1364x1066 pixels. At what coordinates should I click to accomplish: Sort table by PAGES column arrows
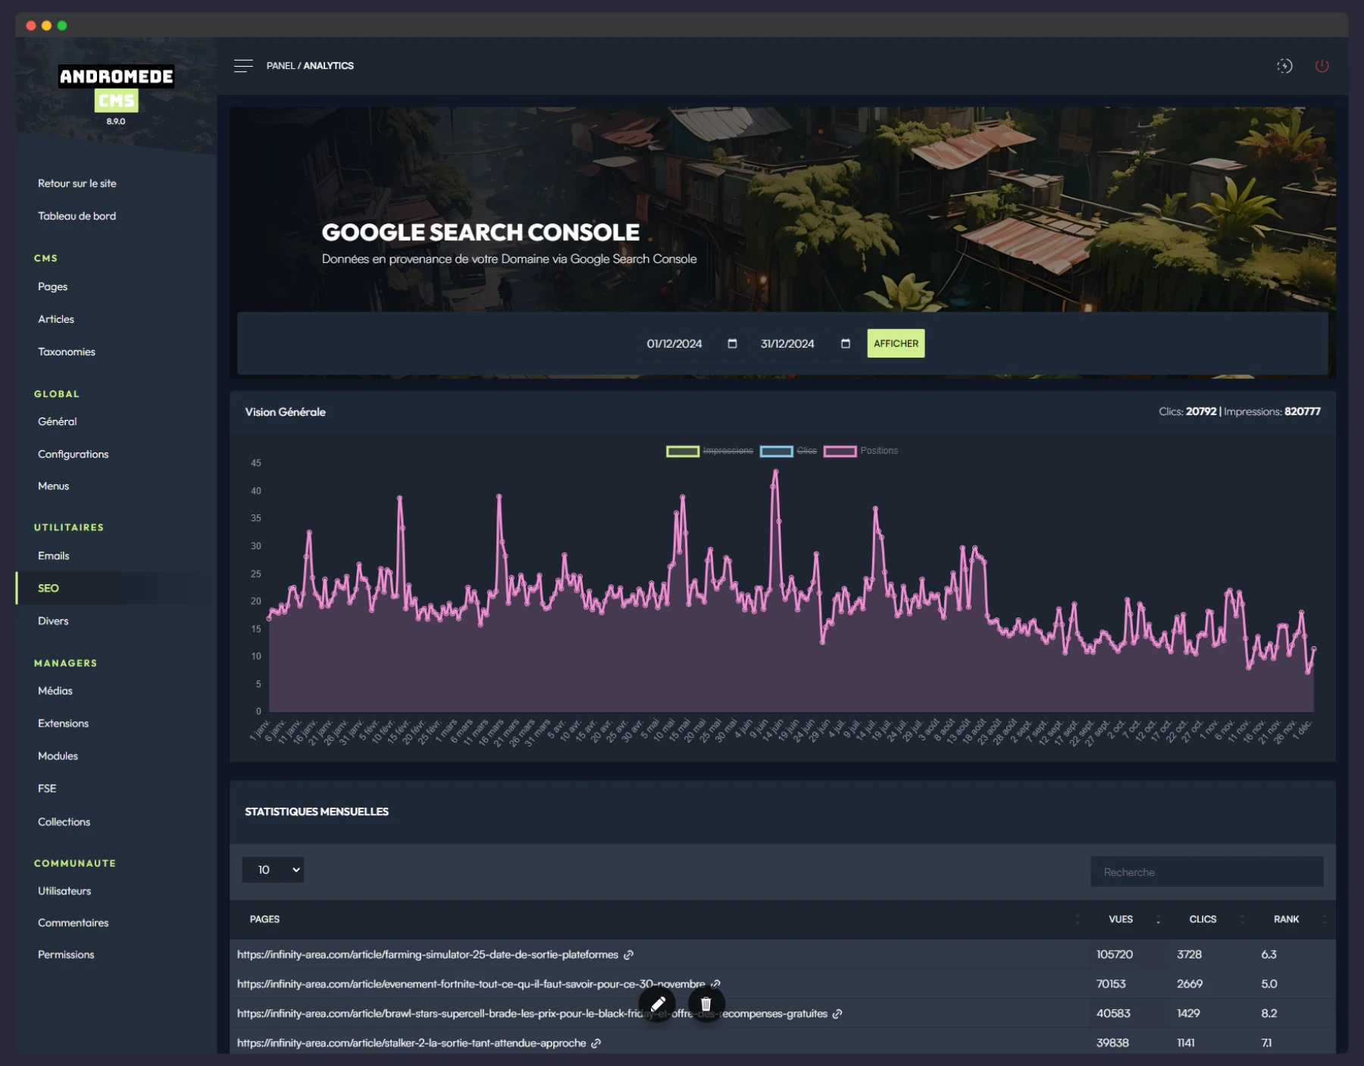(x=1077, y=919)
